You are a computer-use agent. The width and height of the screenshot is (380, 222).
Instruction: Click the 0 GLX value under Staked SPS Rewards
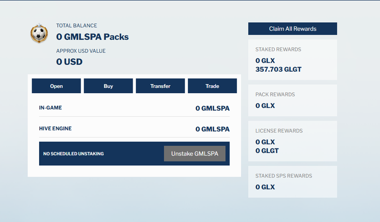coord(265,187)
